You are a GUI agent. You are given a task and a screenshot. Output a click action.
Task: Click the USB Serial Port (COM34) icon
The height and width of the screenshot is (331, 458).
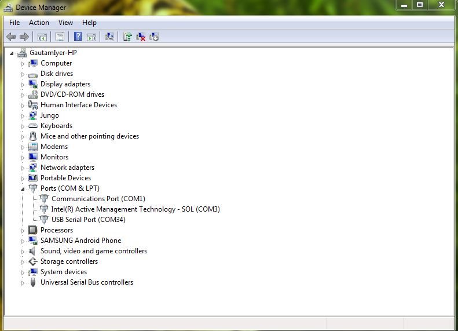[x=44, y=220]
